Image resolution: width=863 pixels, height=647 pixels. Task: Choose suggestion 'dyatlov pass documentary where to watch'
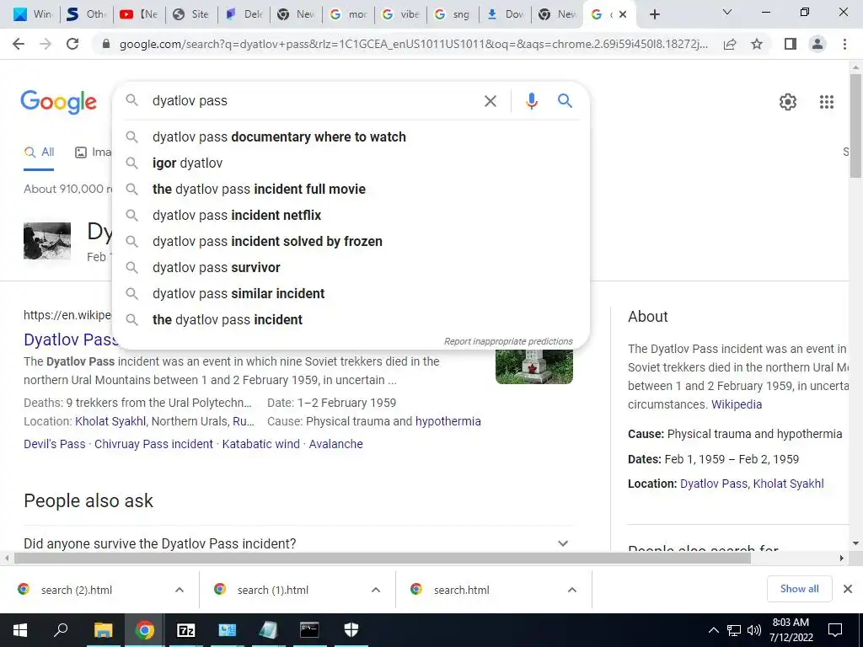point(351,137)
